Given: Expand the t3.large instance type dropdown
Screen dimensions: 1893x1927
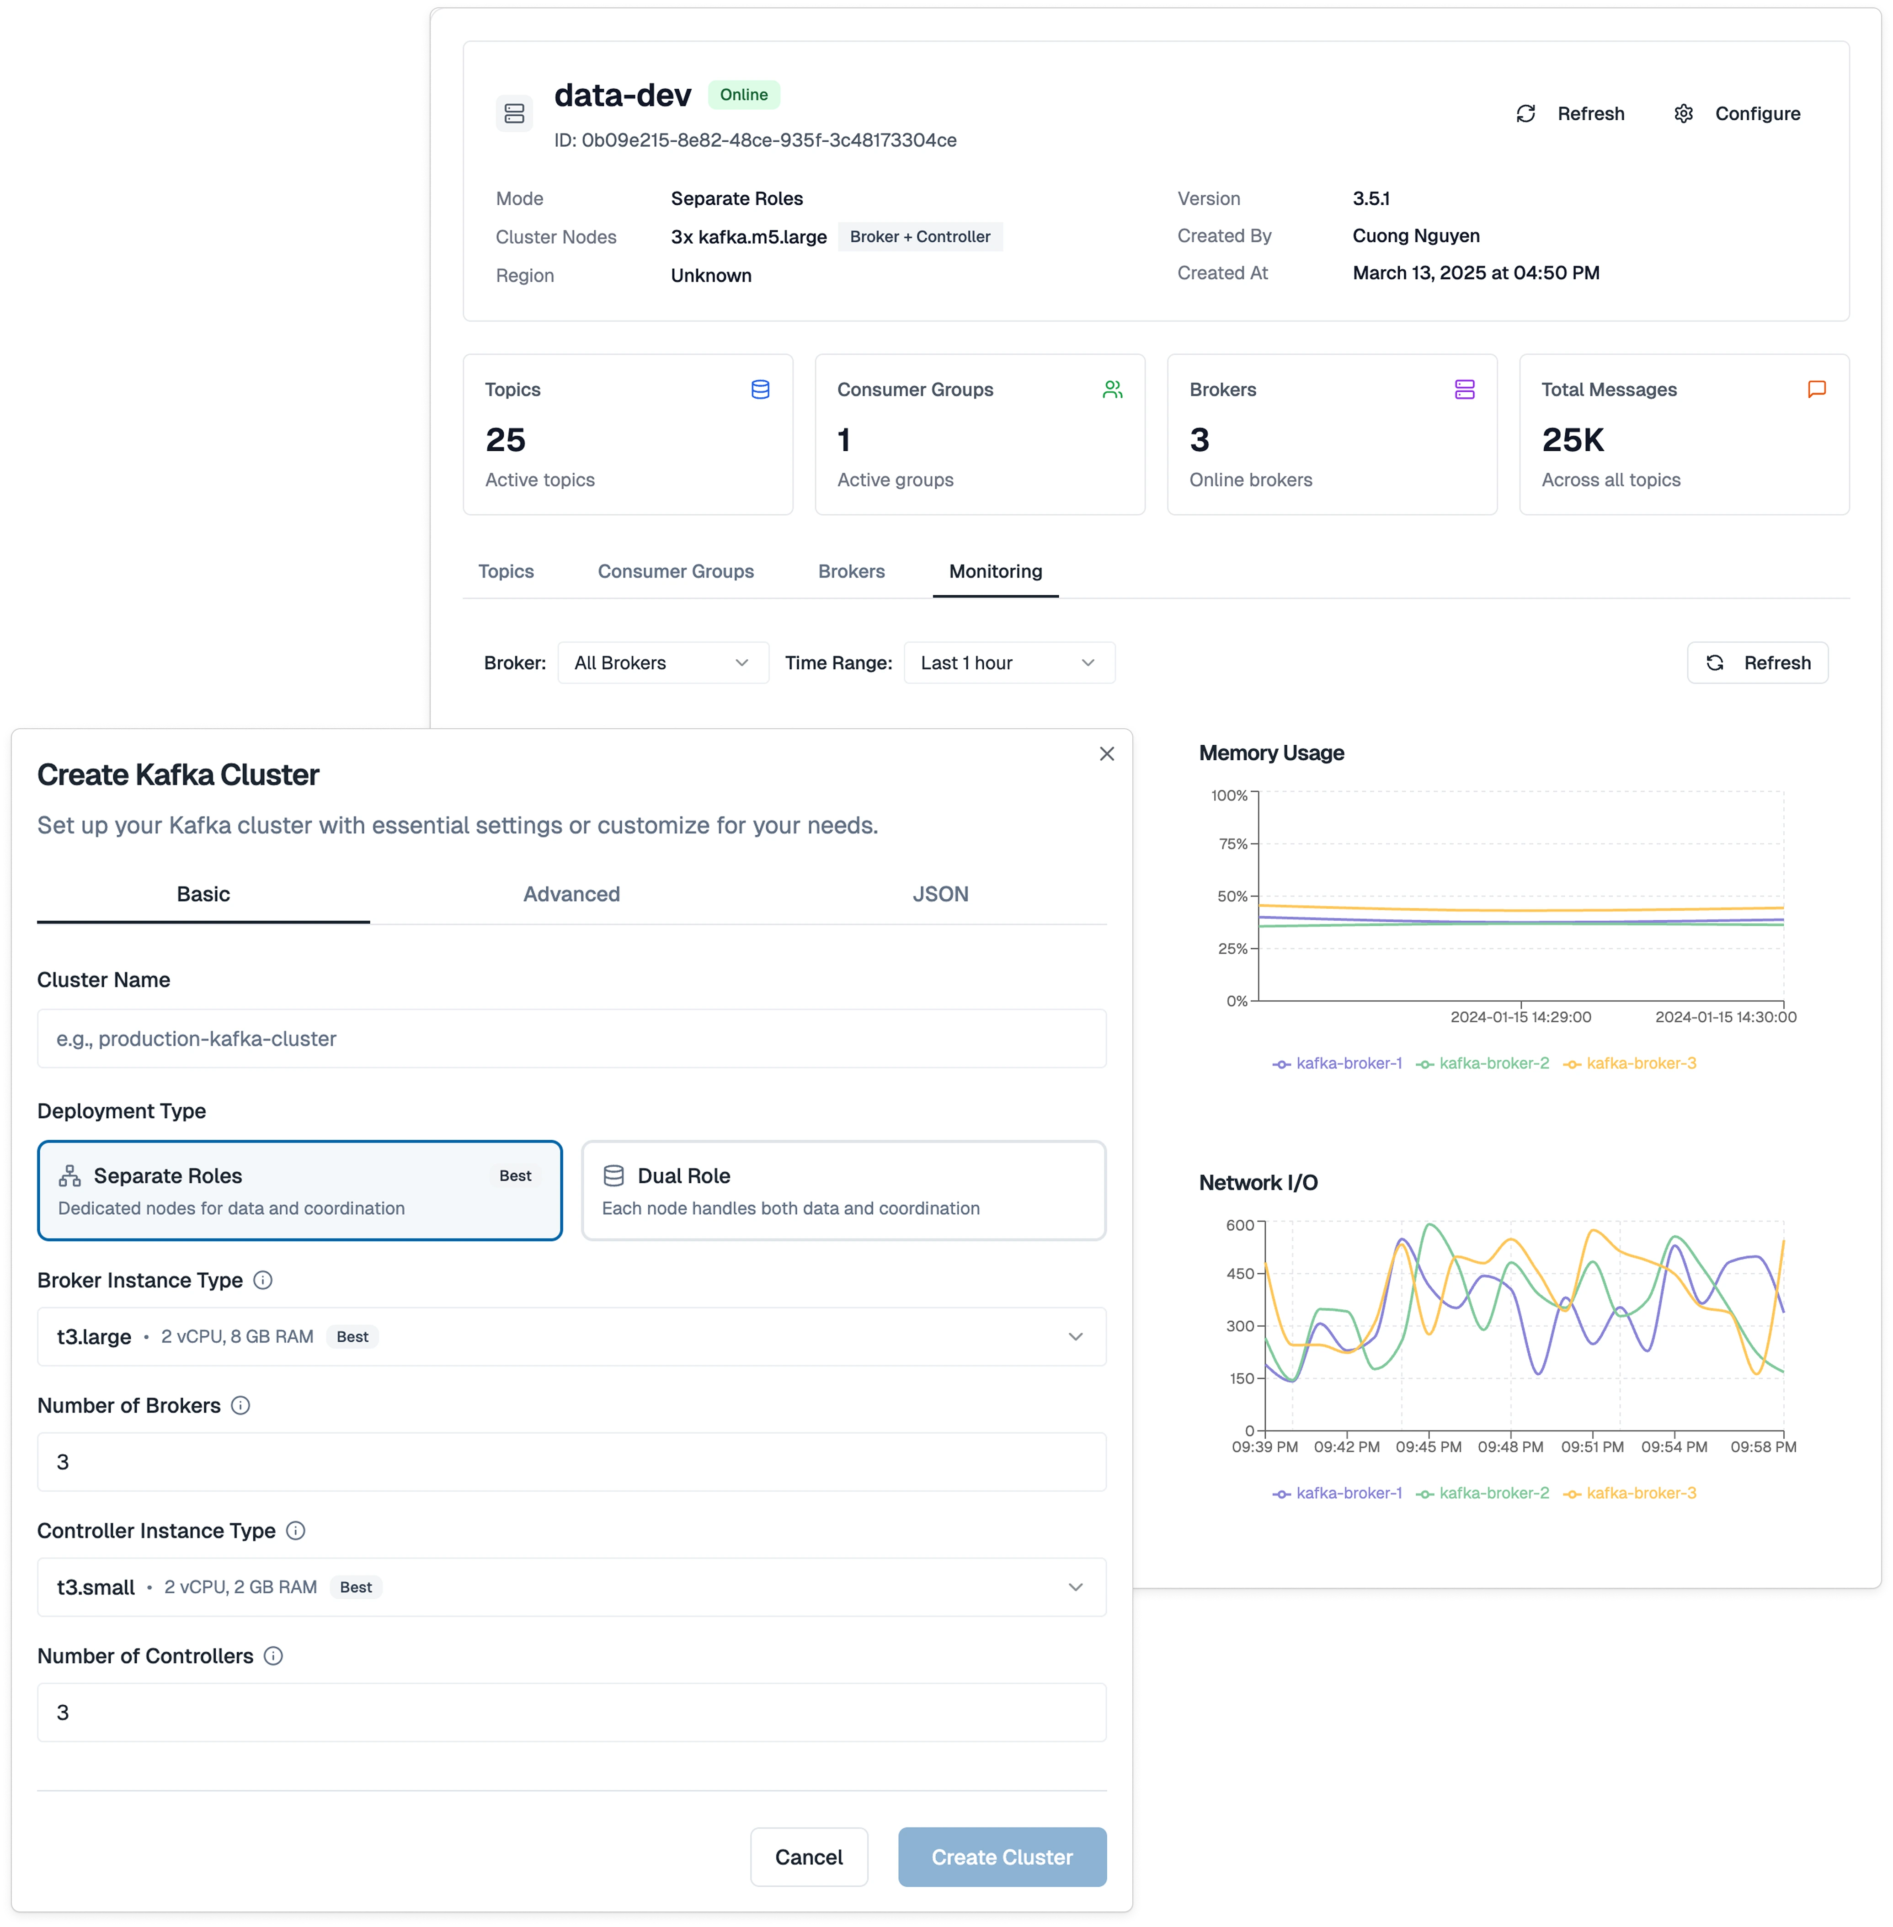Looking at the screenshot, I should click(x=1075, y=1337).
